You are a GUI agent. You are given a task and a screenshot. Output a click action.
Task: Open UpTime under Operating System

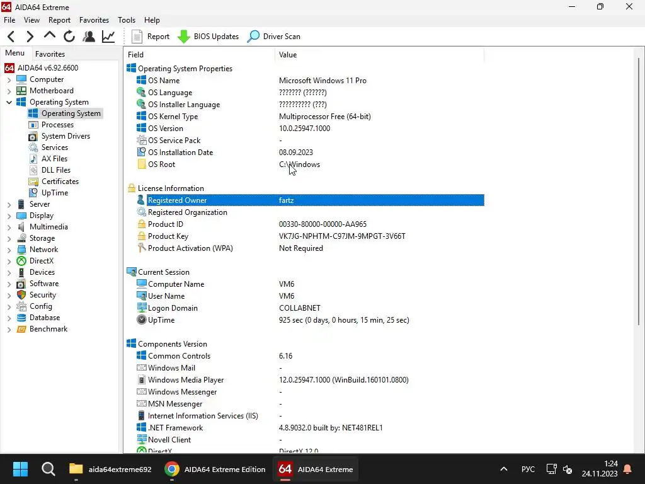click(x=54, y=193)
